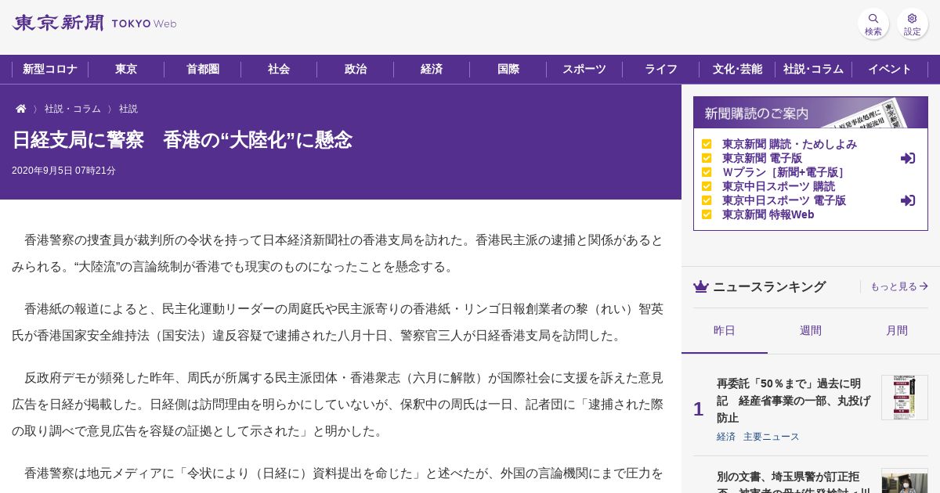Click the article date 2020年9月5日 07時21分

pos(63,171)
